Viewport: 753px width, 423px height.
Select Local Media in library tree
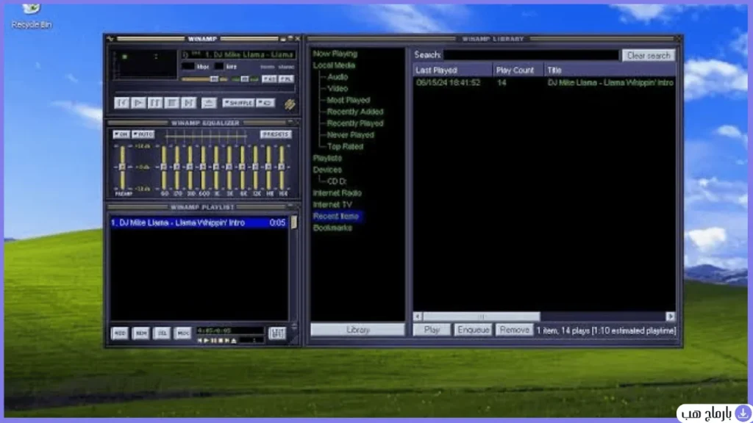pyautogui.click(x=335, y=65)
